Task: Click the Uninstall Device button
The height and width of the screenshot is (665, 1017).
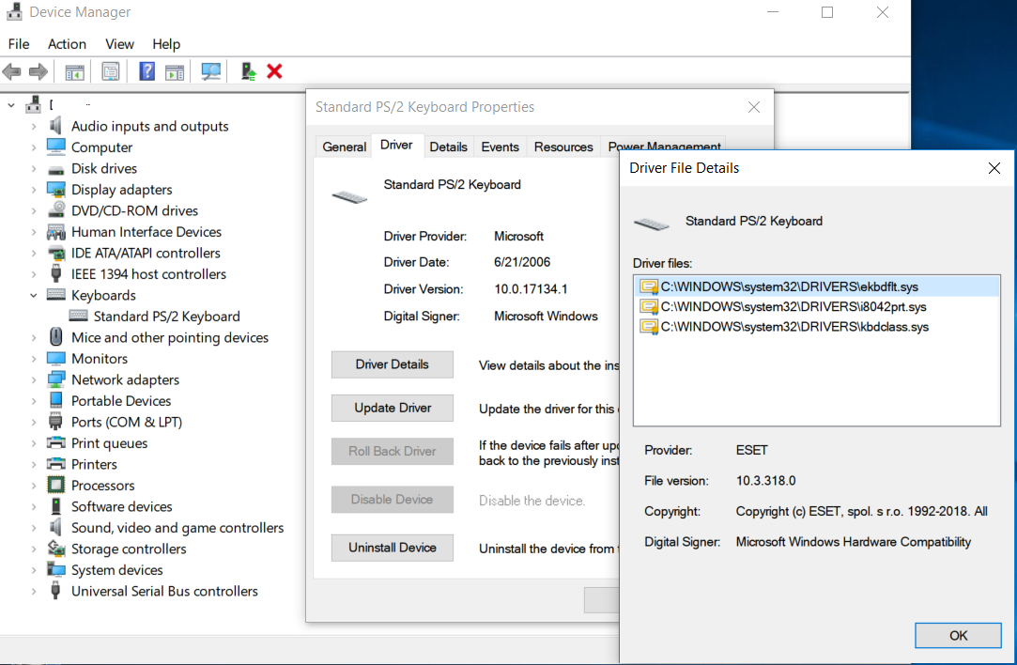Action: point(392,548)
